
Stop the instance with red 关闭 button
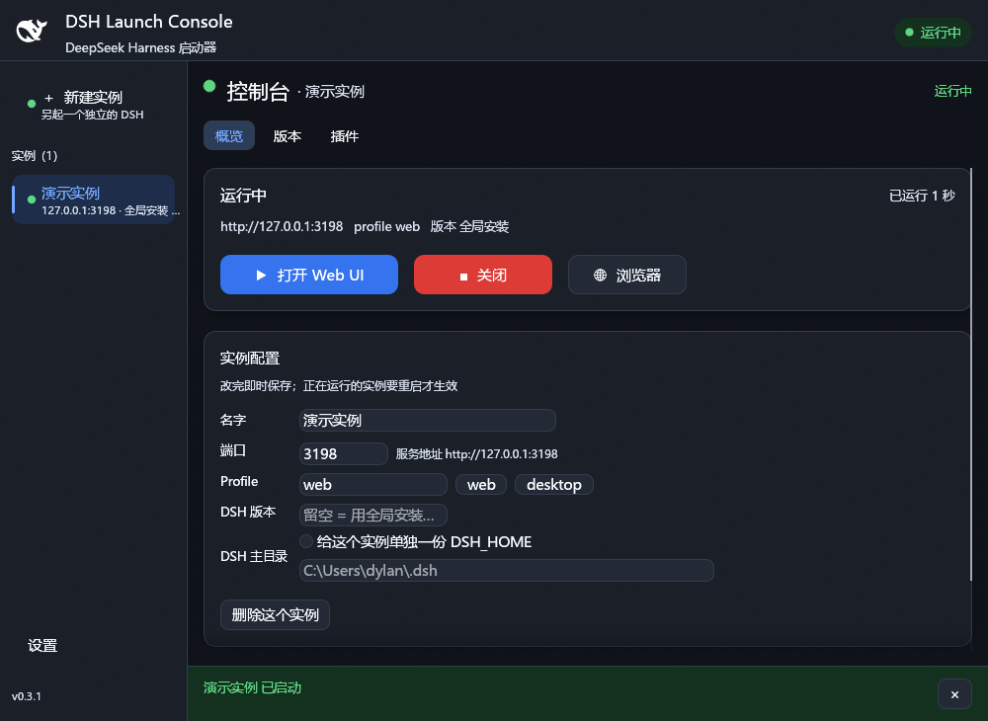[x=483, y=275]
